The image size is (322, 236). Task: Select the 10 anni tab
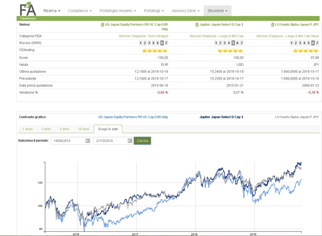point(84,129)
